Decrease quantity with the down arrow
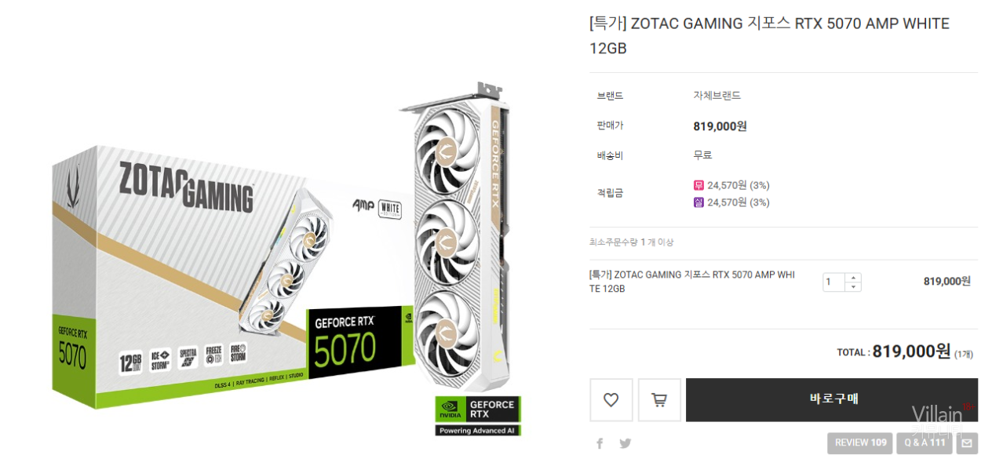The height and width of the screenshot is (466, 1003). (x=853, y=287)
